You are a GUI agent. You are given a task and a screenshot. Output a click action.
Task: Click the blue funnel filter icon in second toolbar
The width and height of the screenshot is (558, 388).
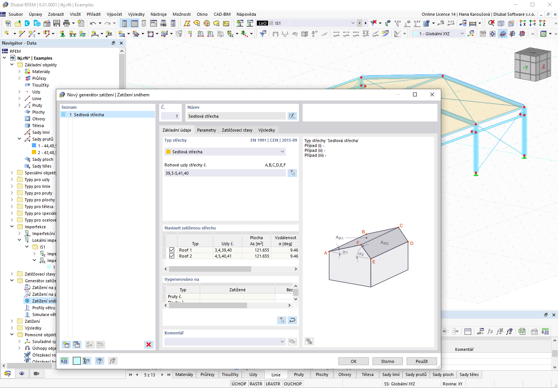(263, 34)
